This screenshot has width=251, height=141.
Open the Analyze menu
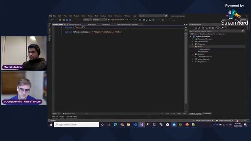point(103,16)
